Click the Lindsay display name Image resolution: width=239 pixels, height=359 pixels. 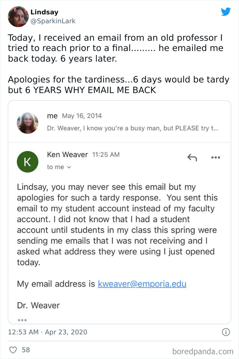tap(44, 12)
